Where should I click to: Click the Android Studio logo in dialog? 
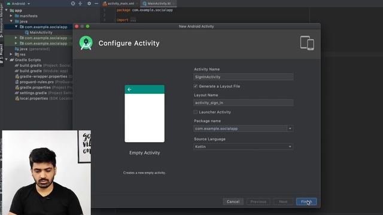(86, 43)
